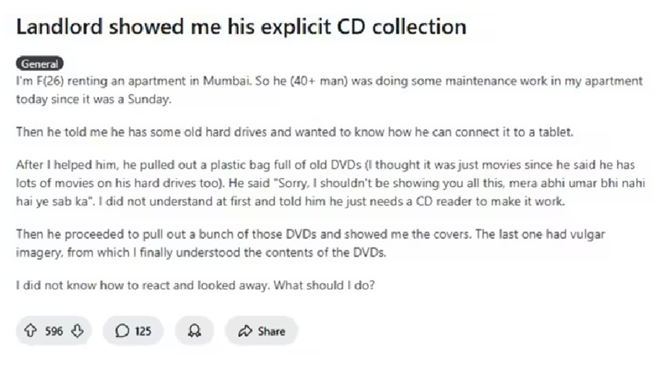Open comments via speech bubble icon
Screen dimensions: 667x375
tap(122, 331)
